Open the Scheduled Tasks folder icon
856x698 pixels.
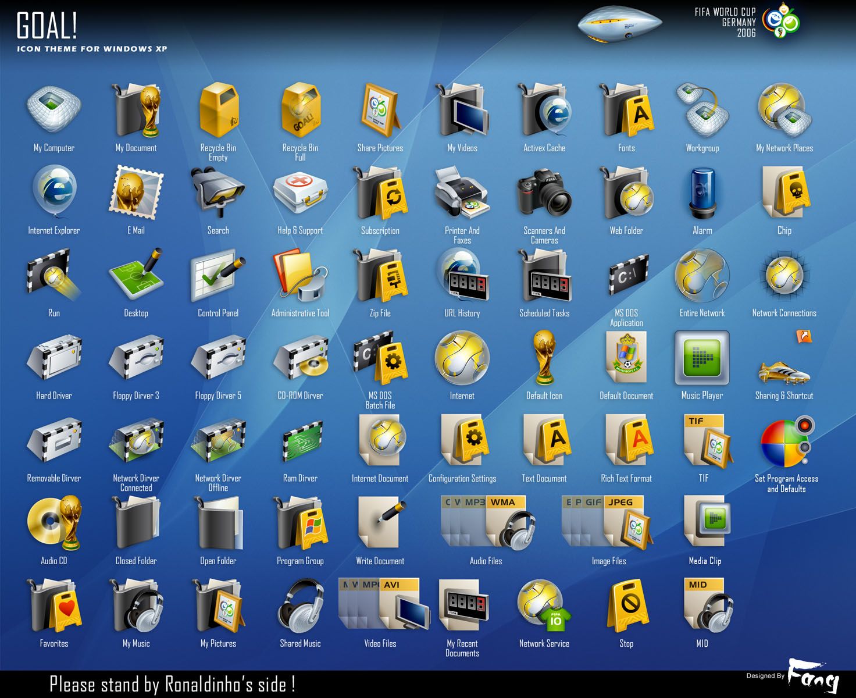click(x=544, y=275)
